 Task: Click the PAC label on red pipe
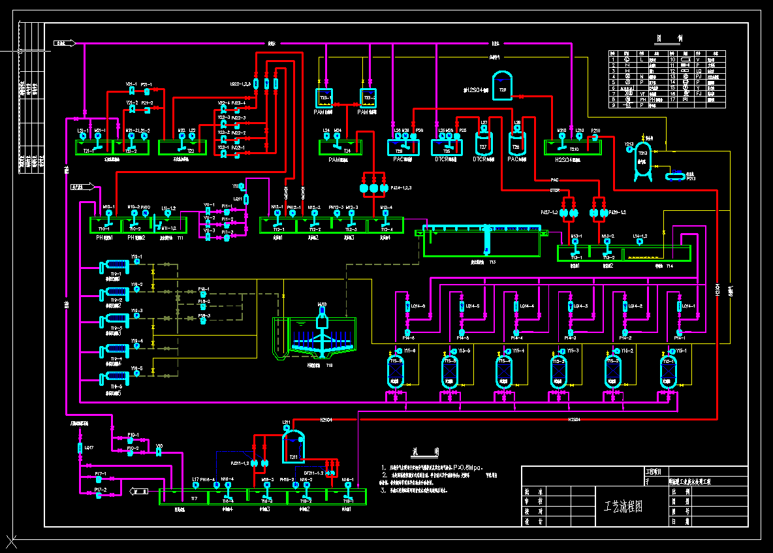(554, 180)
